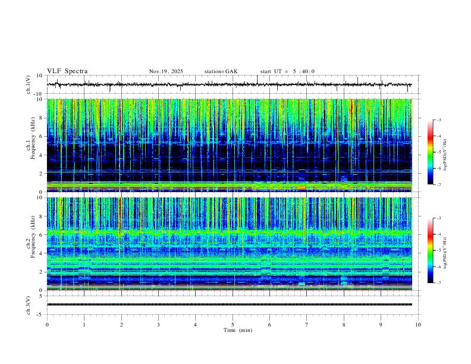
Task: Click the ch.1 colorbar 'log(PSD)' label
Action: (x=445, y=155)
